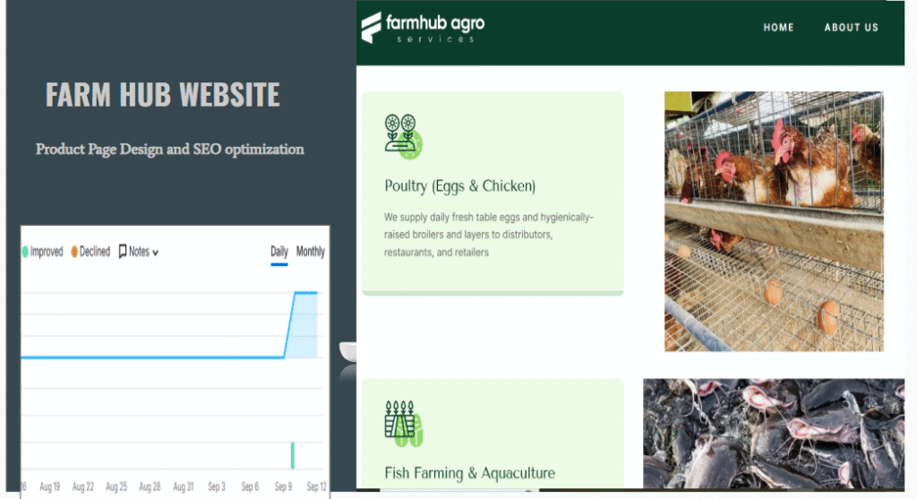Screen dimensions: 917x499
Task: Open the ABOUT US navigation item
Action: (x=851, y=28)
